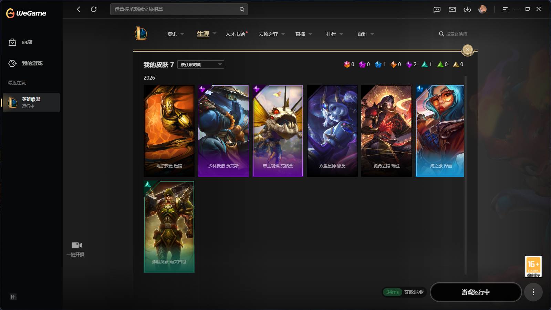Click the WeGame logo
Image resolution: width=551 pixels, height=310 pixels.
tap(26, 13)
